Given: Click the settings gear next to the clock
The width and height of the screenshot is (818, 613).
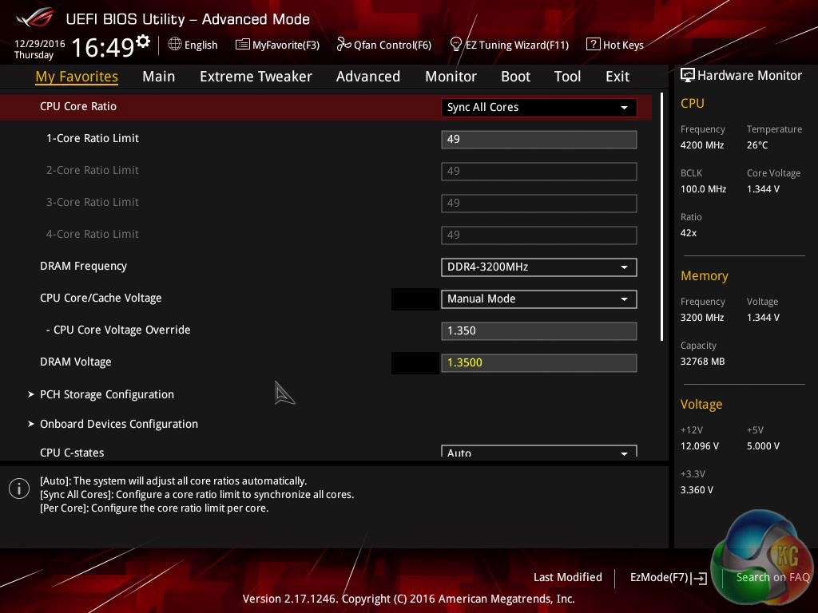Looking at the screenshot, I should pyautogui.click(x=142, y=42).
